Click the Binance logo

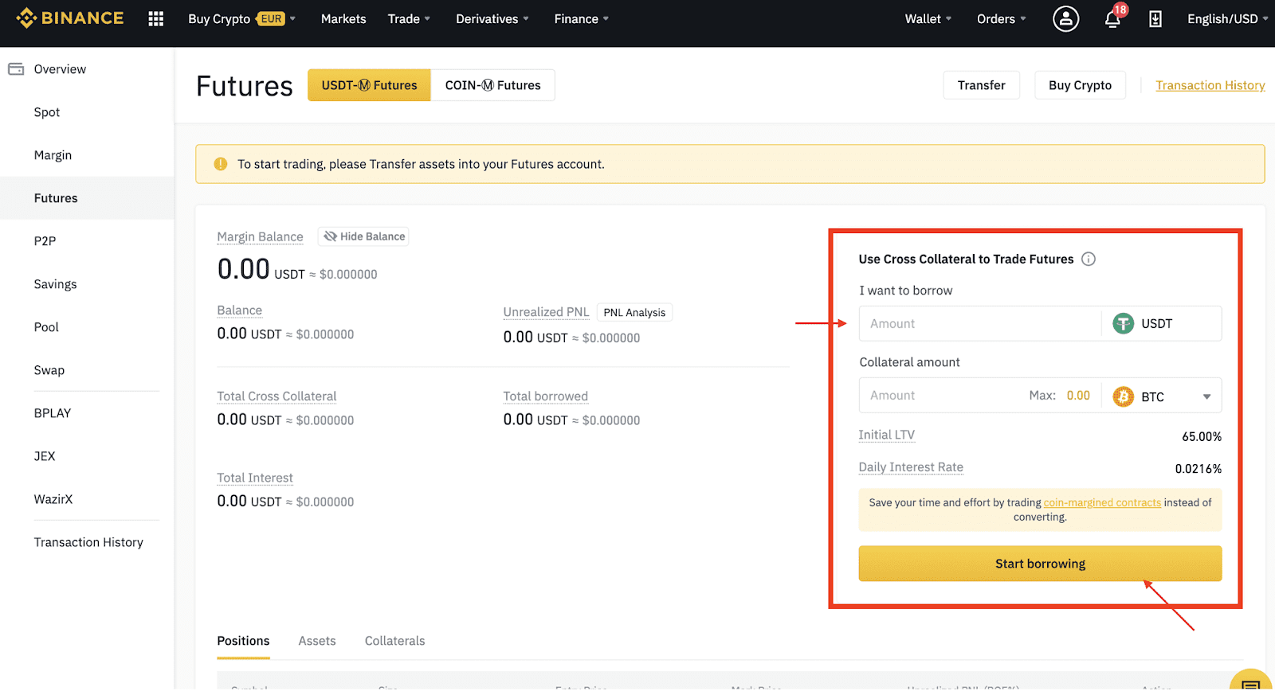click(70, 18)
